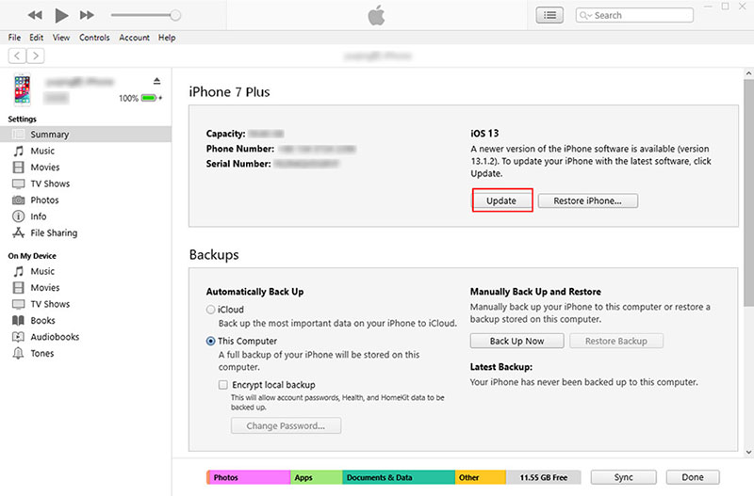
Task: Select the This Computer radio button
Action: coord(210,341)
